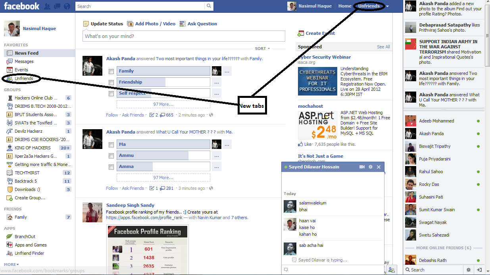The image size is (490, 275).
Task: Open the account dropdown arrow in top bar
Action: tap(388, 6)
